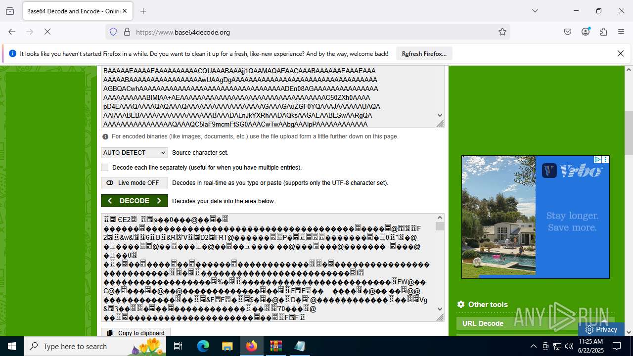This screenshot has height=356, width=633.
Task: Click the output area scrollbar down arrow
Action: pyautogui.click(x=440, y=309)
